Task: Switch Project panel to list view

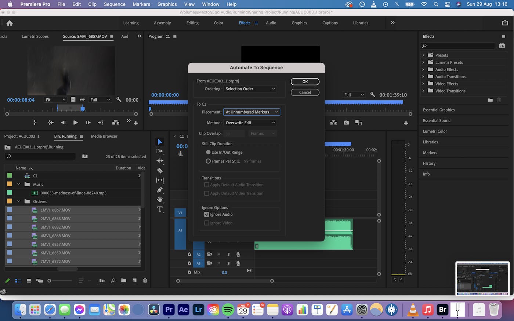Action: click(x=18, y=281)
